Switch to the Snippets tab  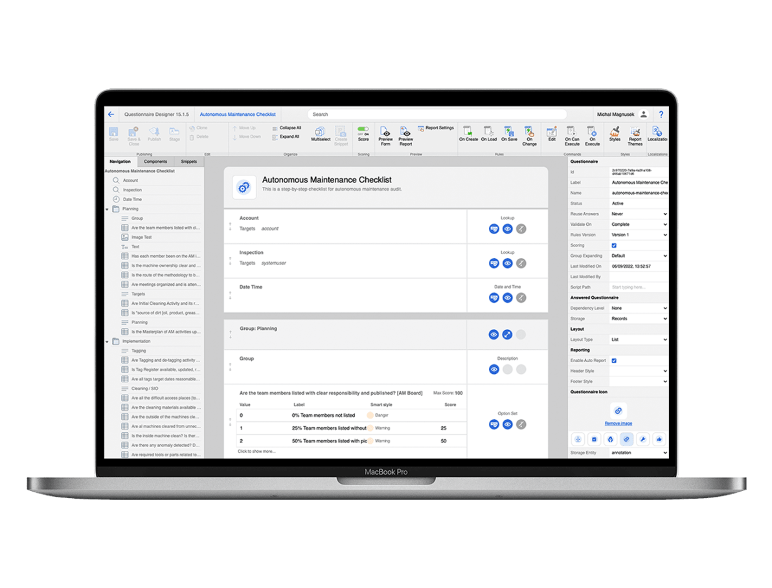pos(188,162)
